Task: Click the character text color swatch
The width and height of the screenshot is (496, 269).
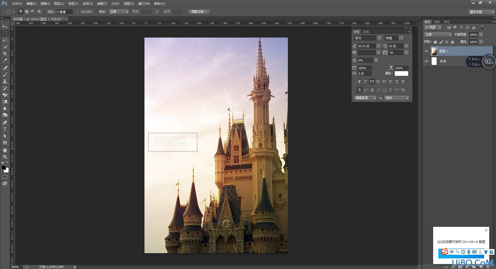Action: (401, 74)
